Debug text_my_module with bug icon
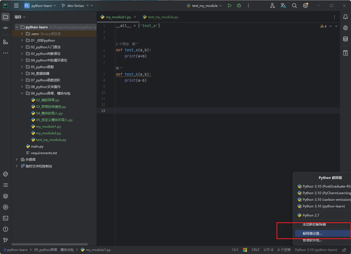The width and height of the screenshot is (351, 254). 239,6
